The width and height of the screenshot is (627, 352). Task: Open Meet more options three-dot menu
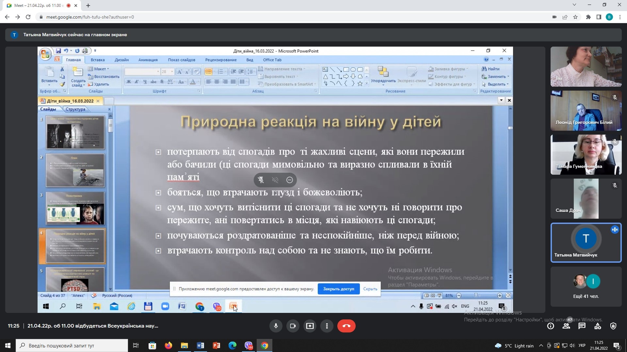pos(327,326)
